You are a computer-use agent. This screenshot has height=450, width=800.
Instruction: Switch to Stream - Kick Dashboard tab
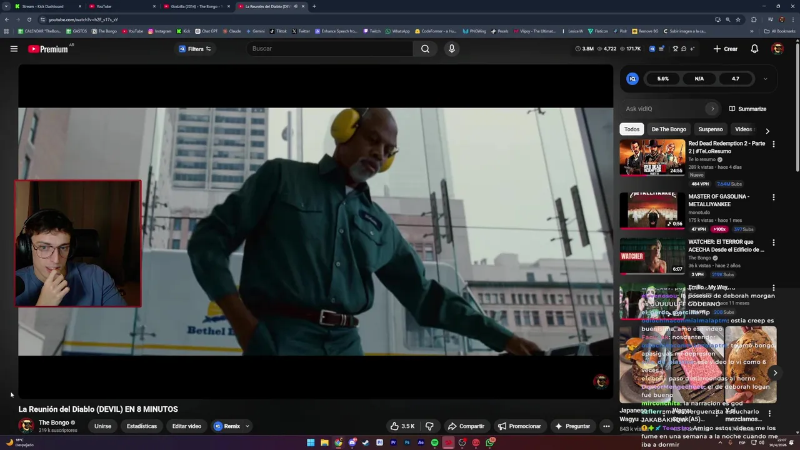(47, 6)
